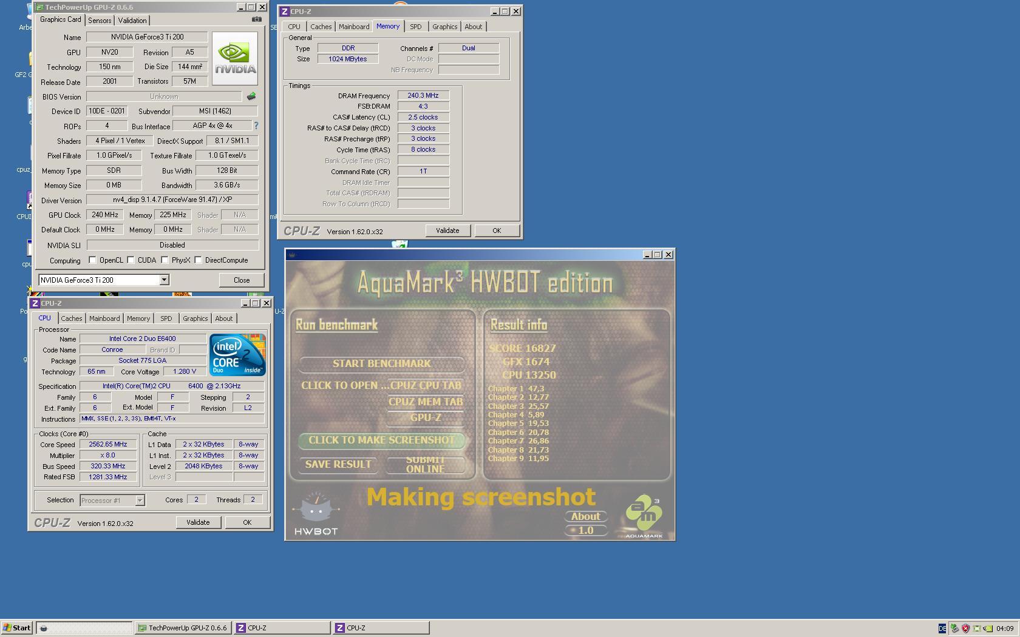
Task: Open the NVIDIA GeForce3 Ti 200 GPU dropdown
Action: (x=164, y=280)
